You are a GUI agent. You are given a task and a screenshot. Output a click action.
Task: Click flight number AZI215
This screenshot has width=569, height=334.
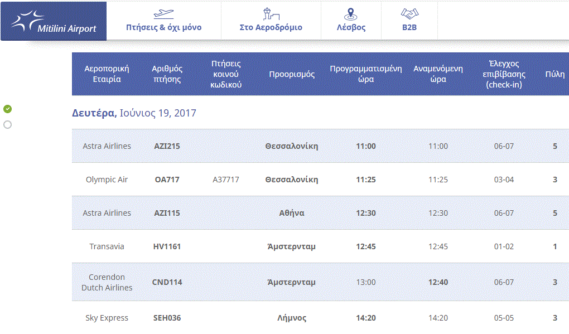pos(167,146)
